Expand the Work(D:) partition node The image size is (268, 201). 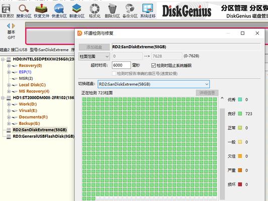[x=9, y=105]
